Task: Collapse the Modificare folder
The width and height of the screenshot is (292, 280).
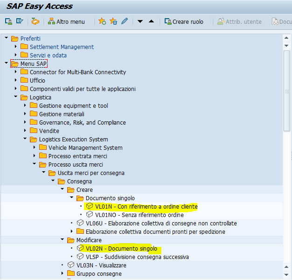Action: [x=62, y=239]
